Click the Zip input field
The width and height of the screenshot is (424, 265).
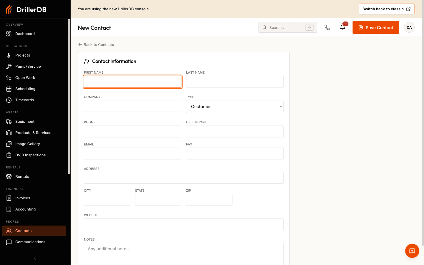[x=209, y=200]
